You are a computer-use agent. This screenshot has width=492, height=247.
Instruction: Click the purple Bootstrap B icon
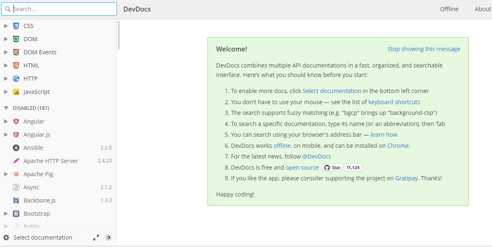[x=16, y=214]
